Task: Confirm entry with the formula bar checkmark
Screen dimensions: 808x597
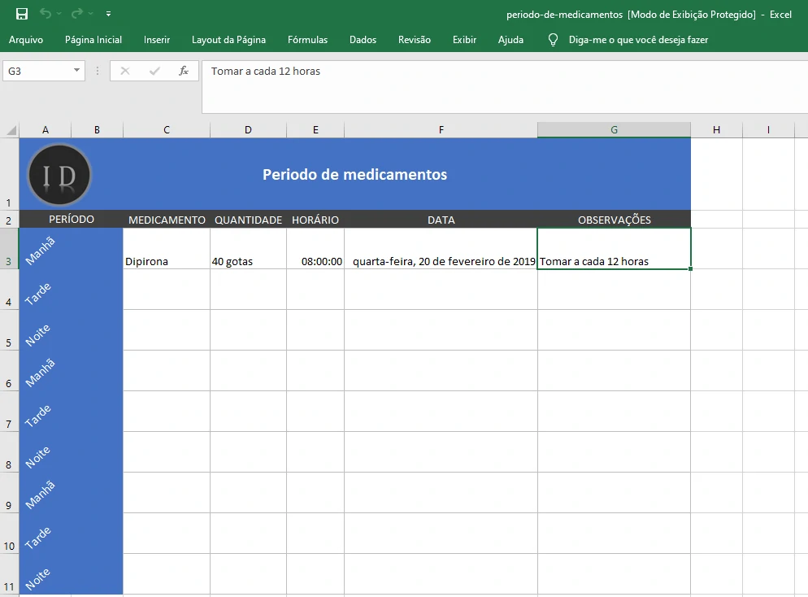Action: click(x=154, y=71)
